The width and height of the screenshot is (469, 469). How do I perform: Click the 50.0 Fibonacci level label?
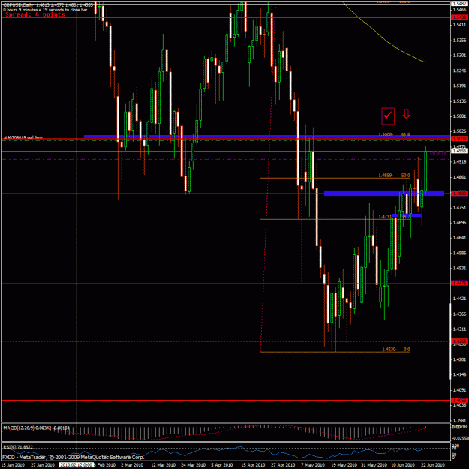pyautogui.click(x=405, y=176)
